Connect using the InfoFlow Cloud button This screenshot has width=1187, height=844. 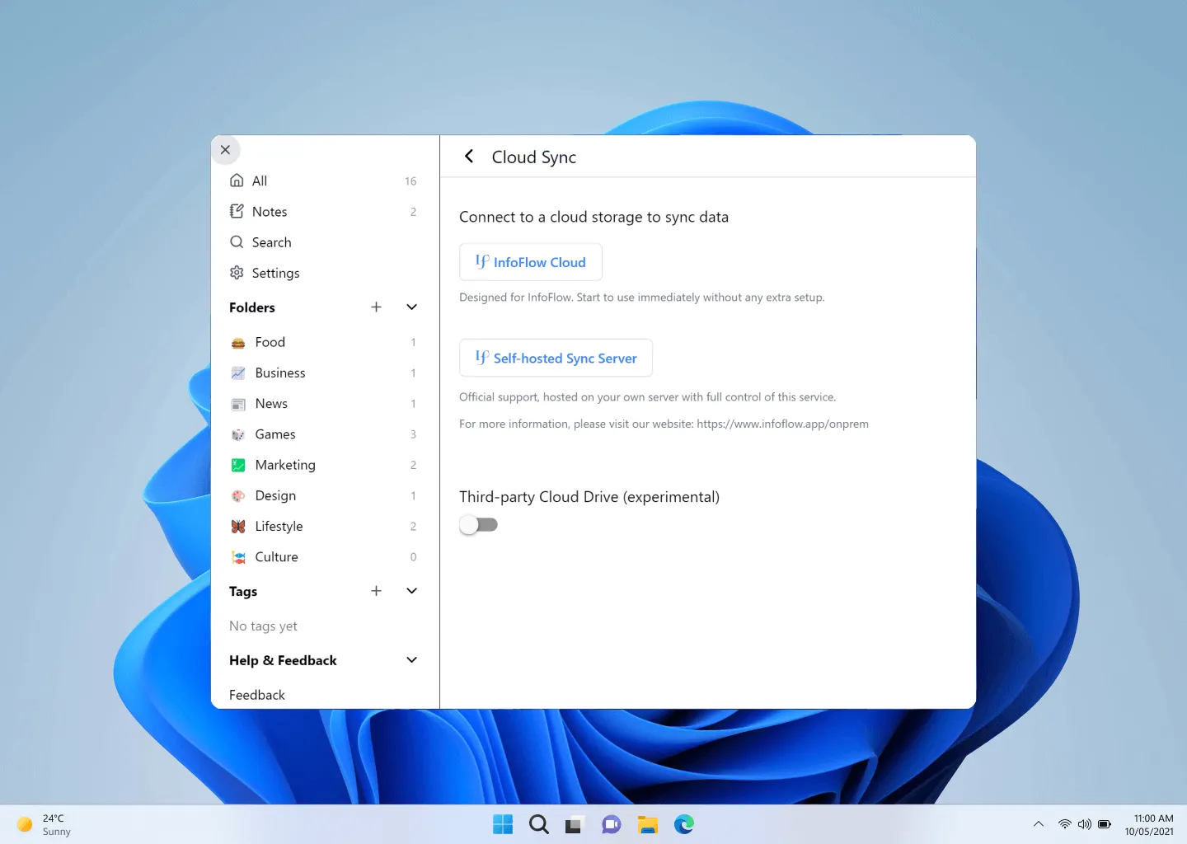pos(530,261)
